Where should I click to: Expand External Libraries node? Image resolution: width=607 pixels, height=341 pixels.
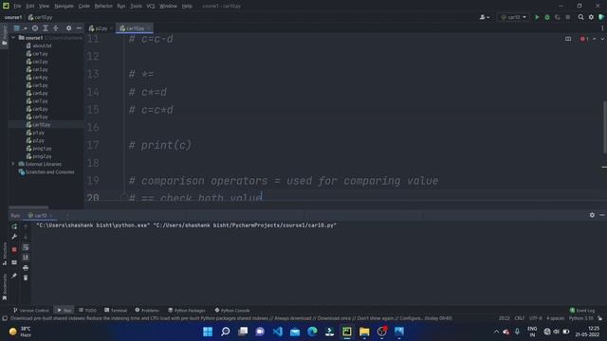[13, 164]
